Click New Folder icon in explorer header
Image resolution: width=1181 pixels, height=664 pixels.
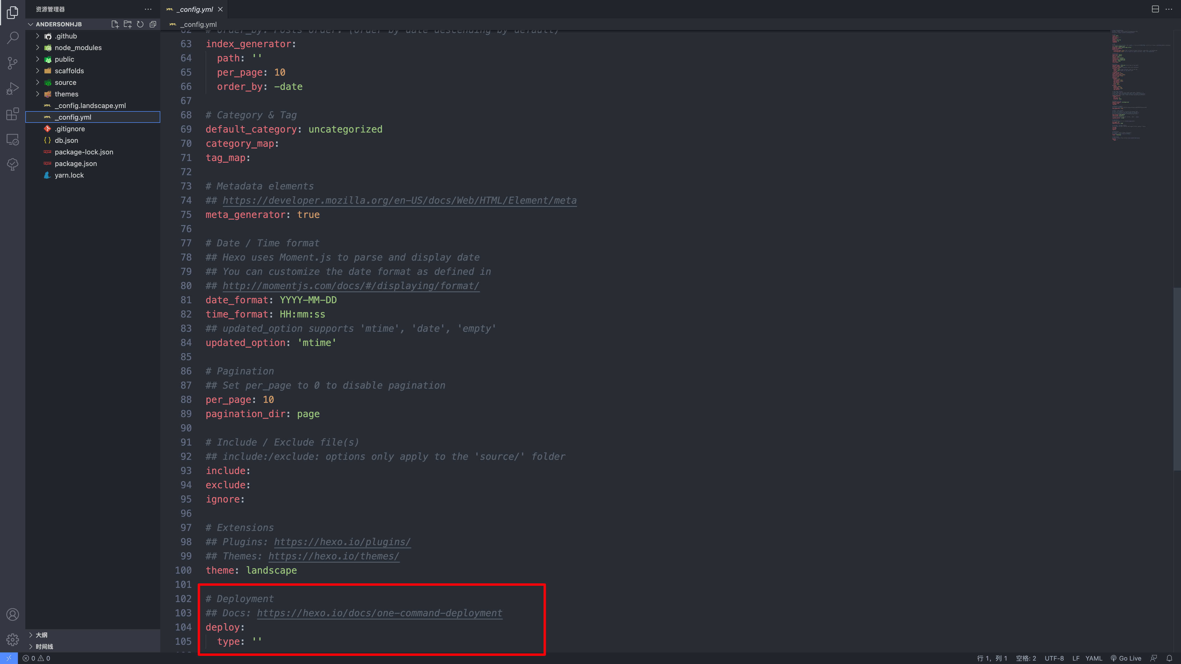point(127,24)
